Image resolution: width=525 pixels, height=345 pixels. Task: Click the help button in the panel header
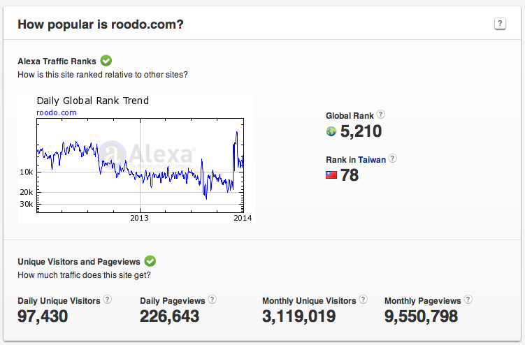tap(500, 24)
